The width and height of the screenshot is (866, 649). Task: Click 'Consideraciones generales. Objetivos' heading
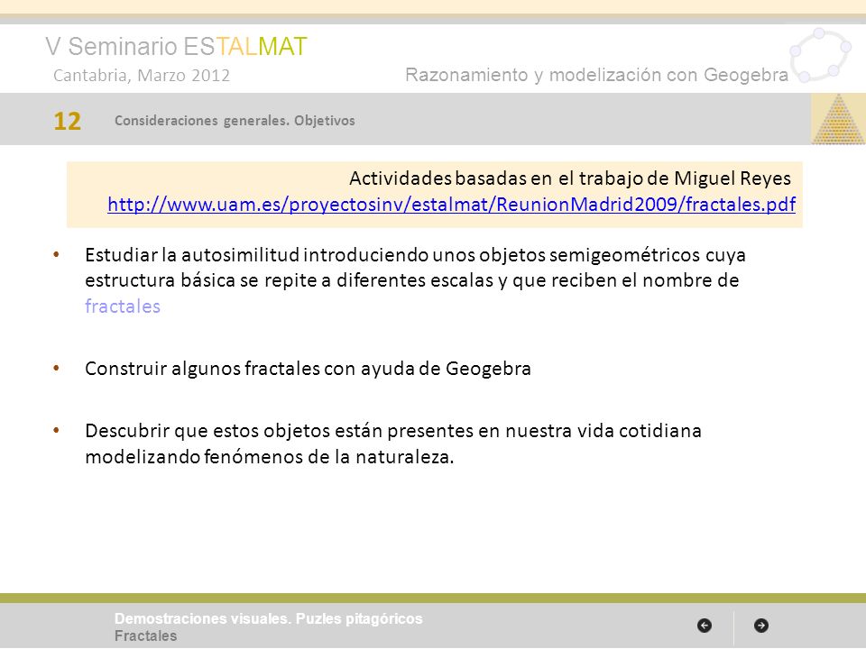[x=235, y=120]
